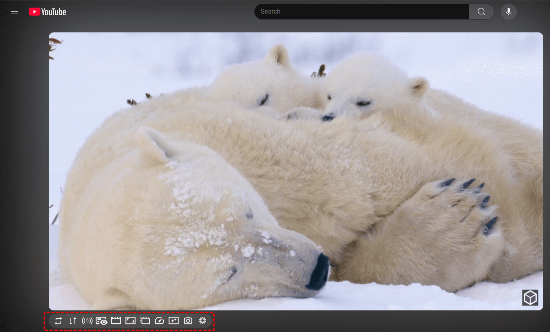Click the resize player corners icon
This screenshot has height=332, width=550.
click(x=130, y=320)
